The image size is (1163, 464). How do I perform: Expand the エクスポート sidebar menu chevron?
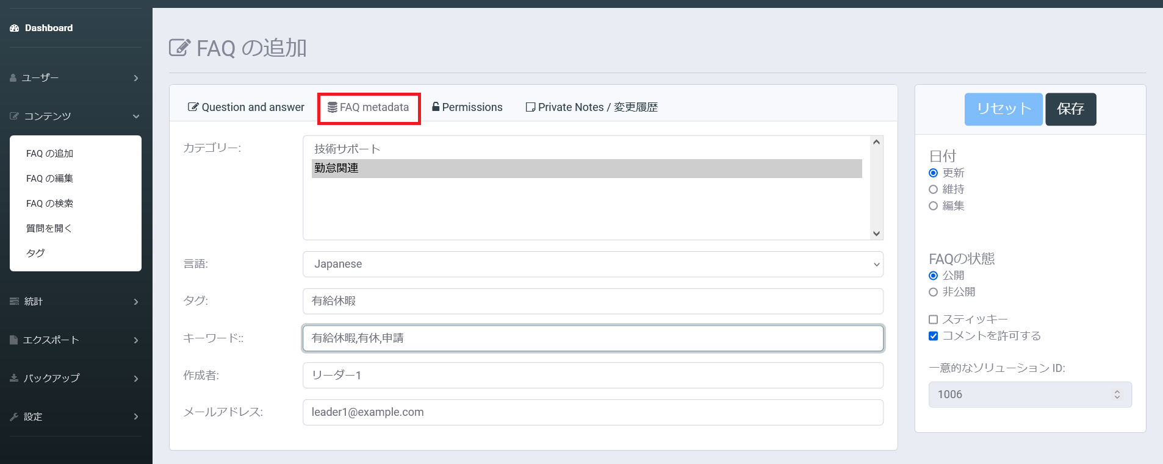pos(136,340)
